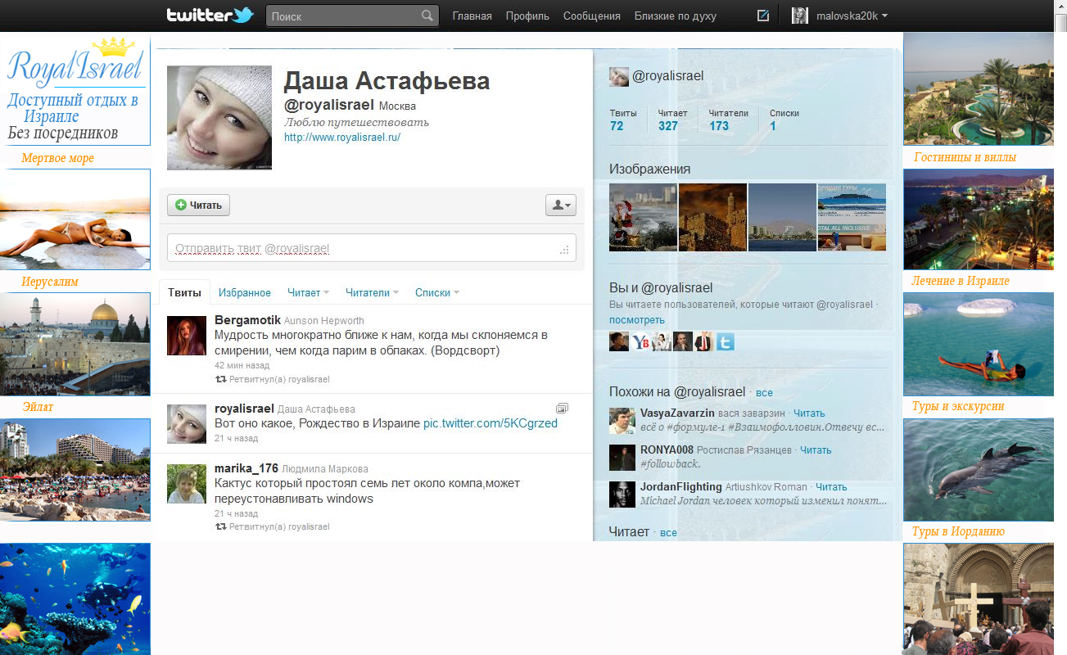Screen dimensions: 1067x655
Task: Click RONYA008's avatar in similar users
Action: click(622, 458)
